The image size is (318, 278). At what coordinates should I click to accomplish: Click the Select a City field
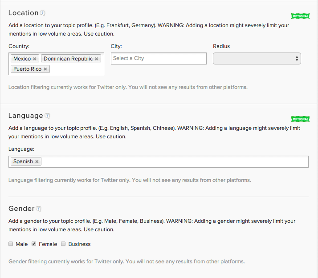click(159, 58)
